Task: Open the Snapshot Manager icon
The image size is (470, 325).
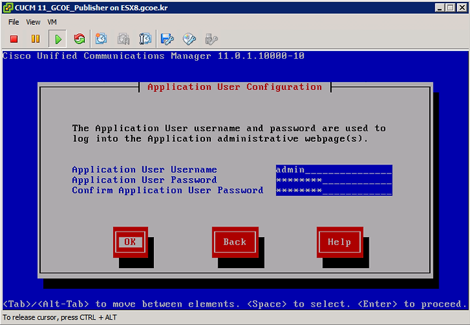Action: pos(146,39)
